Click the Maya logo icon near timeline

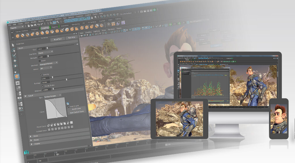[x=27, y=152]
